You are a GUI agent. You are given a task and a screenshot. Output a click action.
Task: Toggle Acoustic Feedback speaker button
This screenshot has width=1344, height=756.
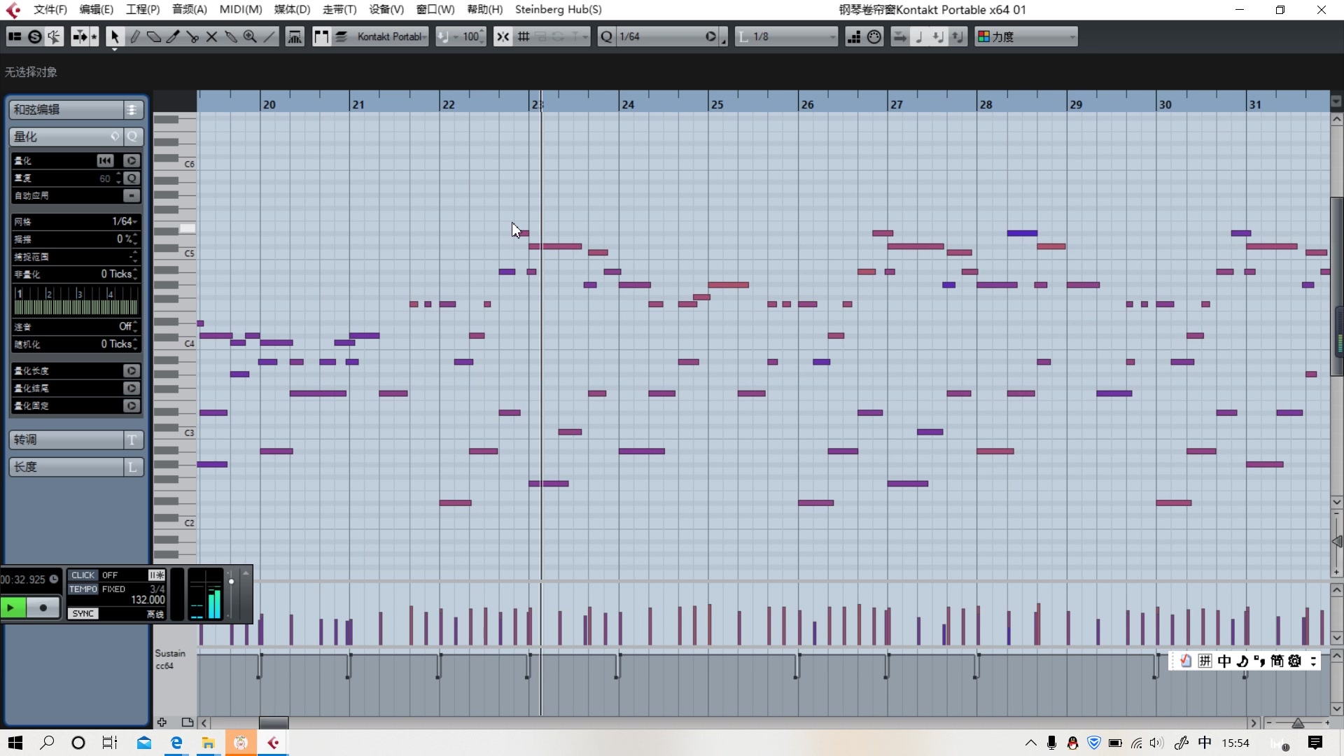click(54, 37)
